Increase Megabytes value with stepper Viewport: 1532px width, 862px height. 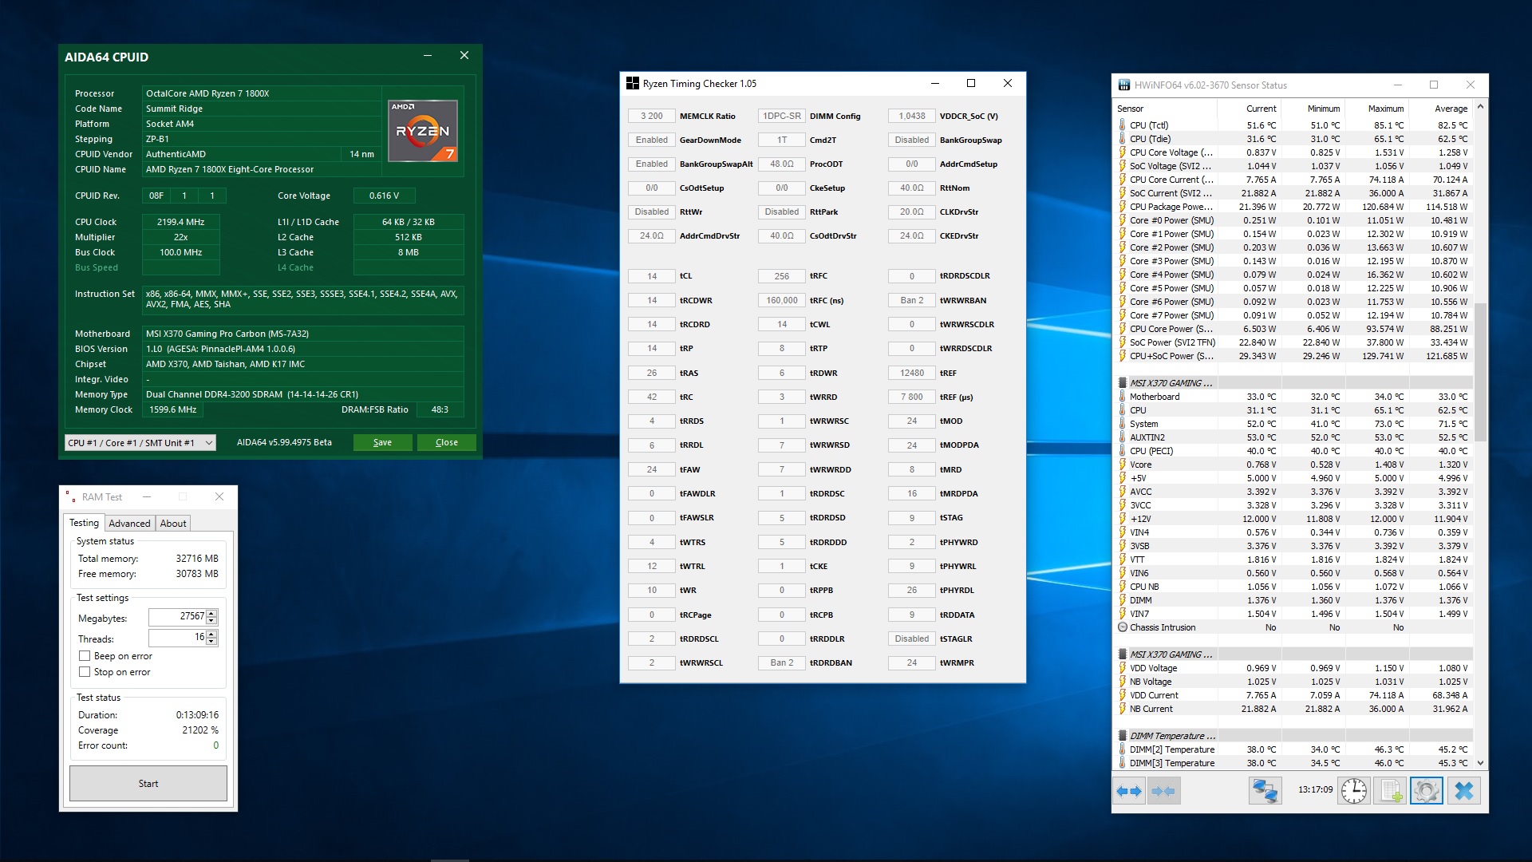click(x=211, y=613)
